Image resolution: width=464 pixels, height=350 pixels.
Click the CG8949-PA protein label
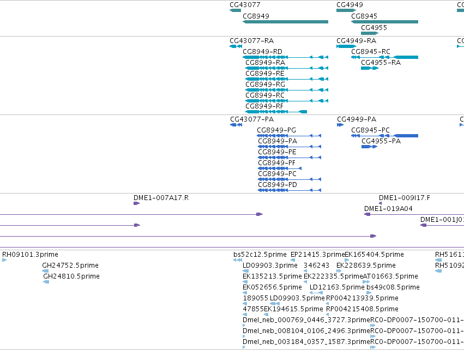pyautogui.click(x=278, y=141)
